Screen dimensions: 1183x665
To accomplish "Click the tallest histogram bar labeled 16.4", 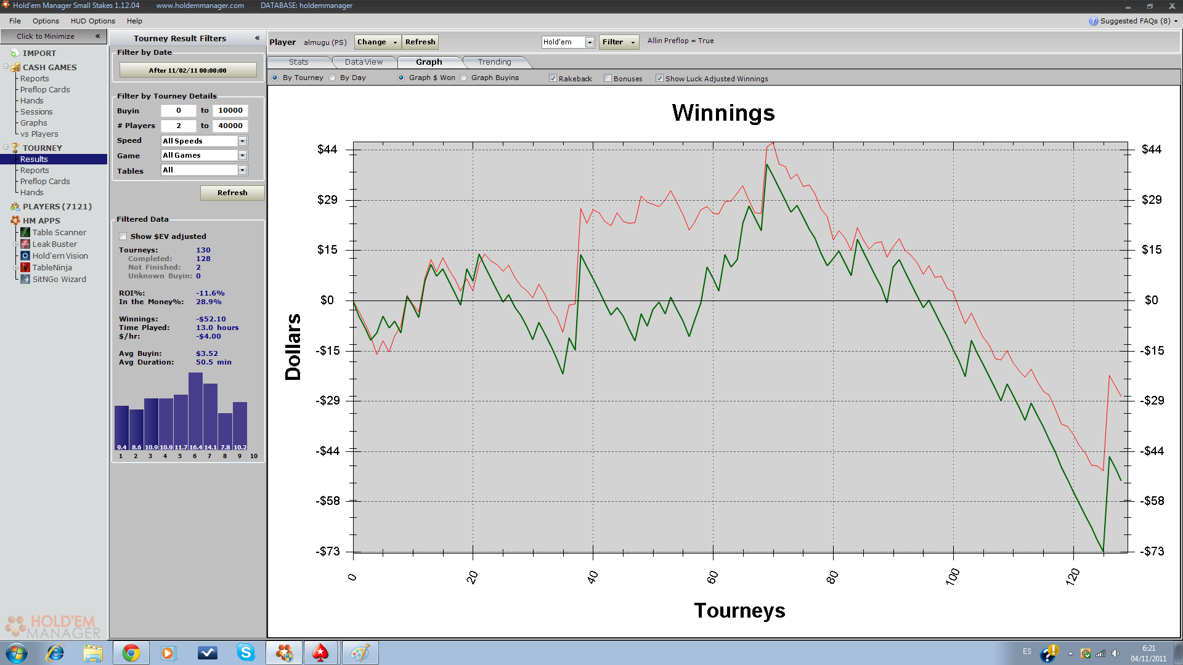I will 195,411.
